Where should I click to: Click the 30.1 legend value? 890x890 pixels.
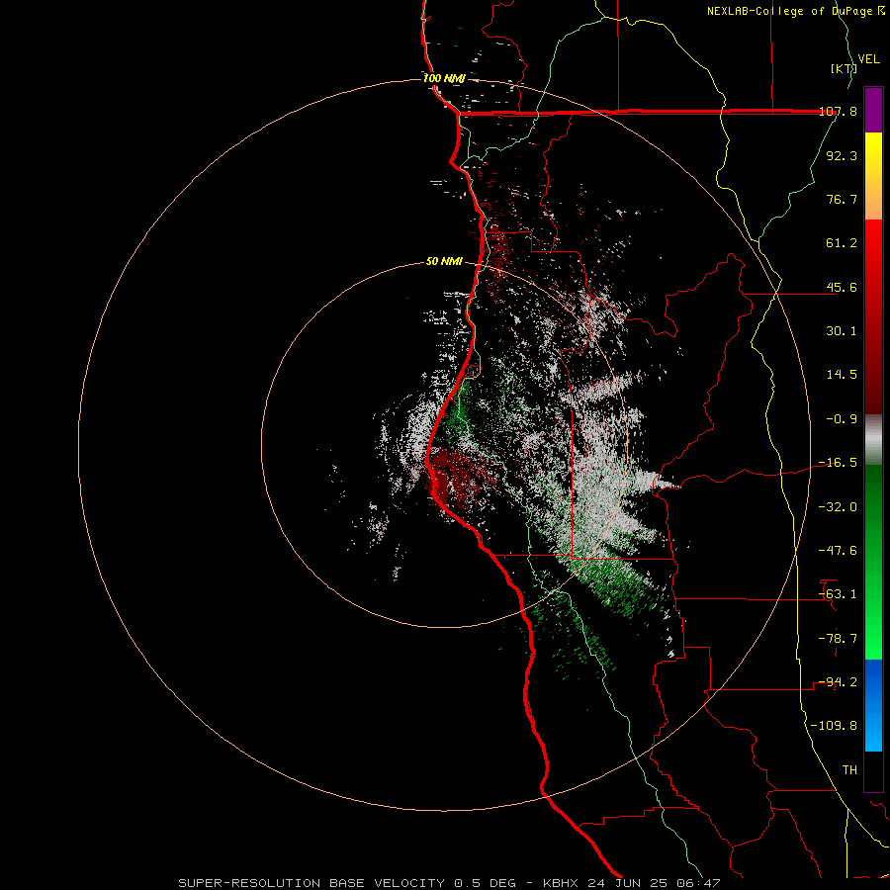(x=842, y=331)
